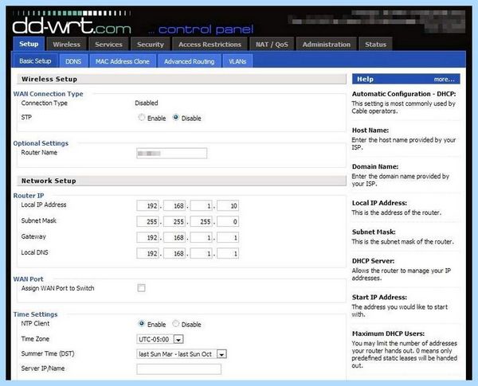Click the first octet field of Gateway
478x386 pixels.
[x=148, y=237]
